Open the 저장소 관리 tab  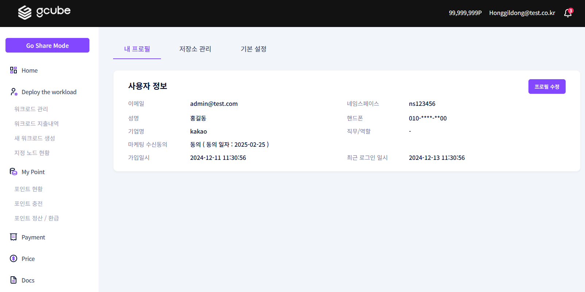pos(195,49)
